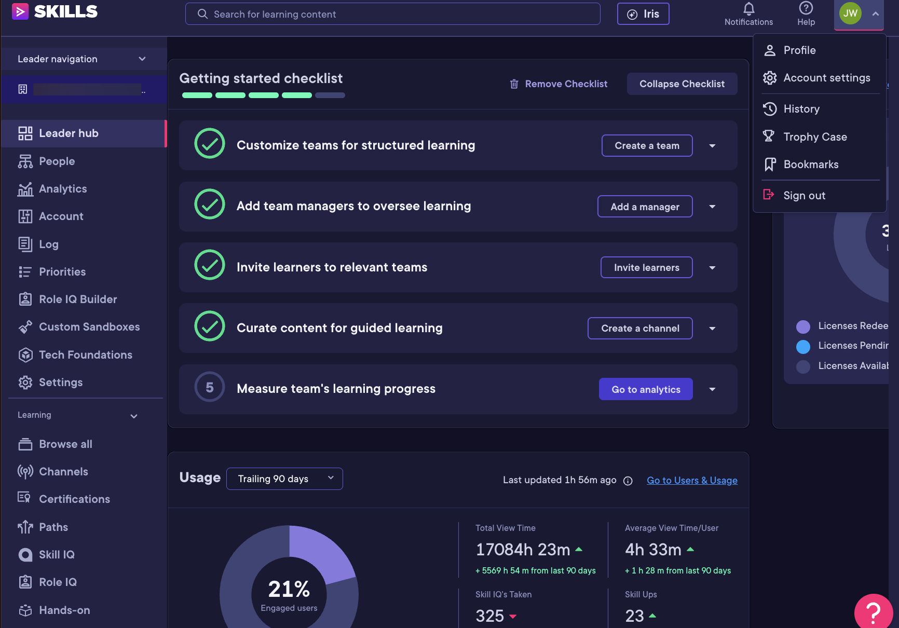The image size is (899, 628).
Task: Follow the Go to Users & Usage link
Action: (x=691, y=481)
